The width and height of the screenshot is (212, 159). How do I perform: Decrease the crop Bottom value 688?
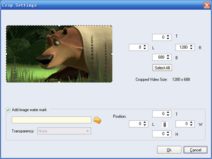[x=168, y=59]
